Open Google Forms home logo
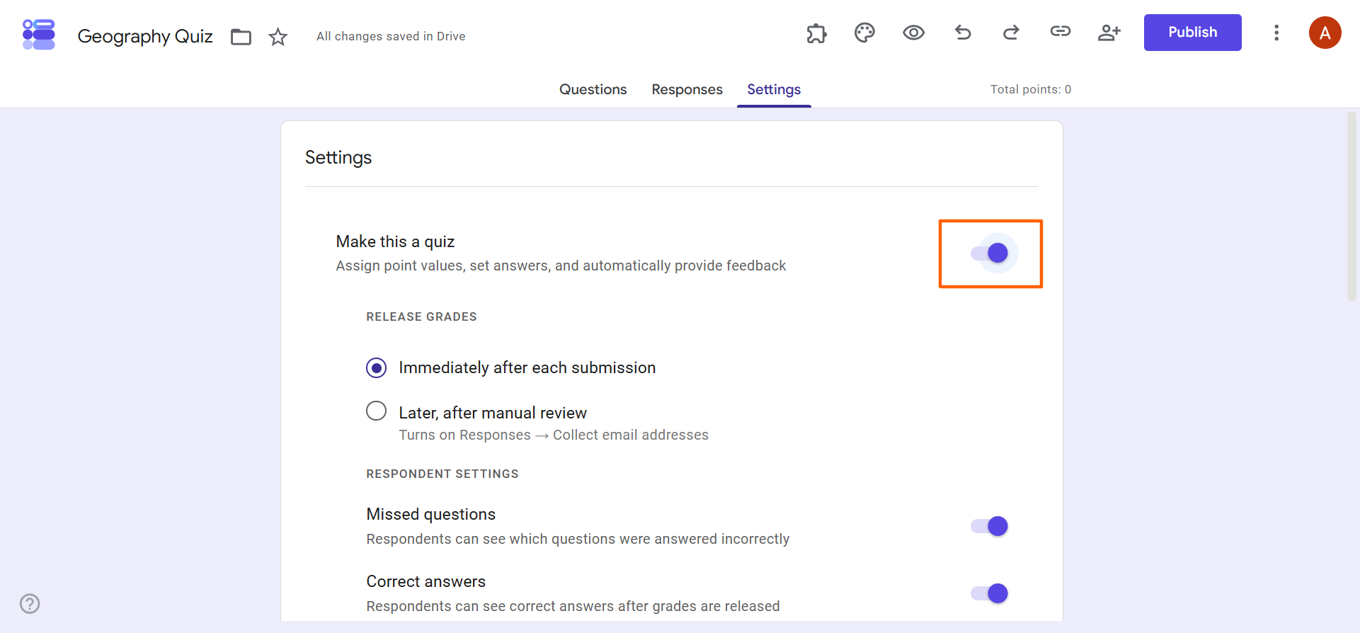1360x633 pixels. click(x=39, y=35)
